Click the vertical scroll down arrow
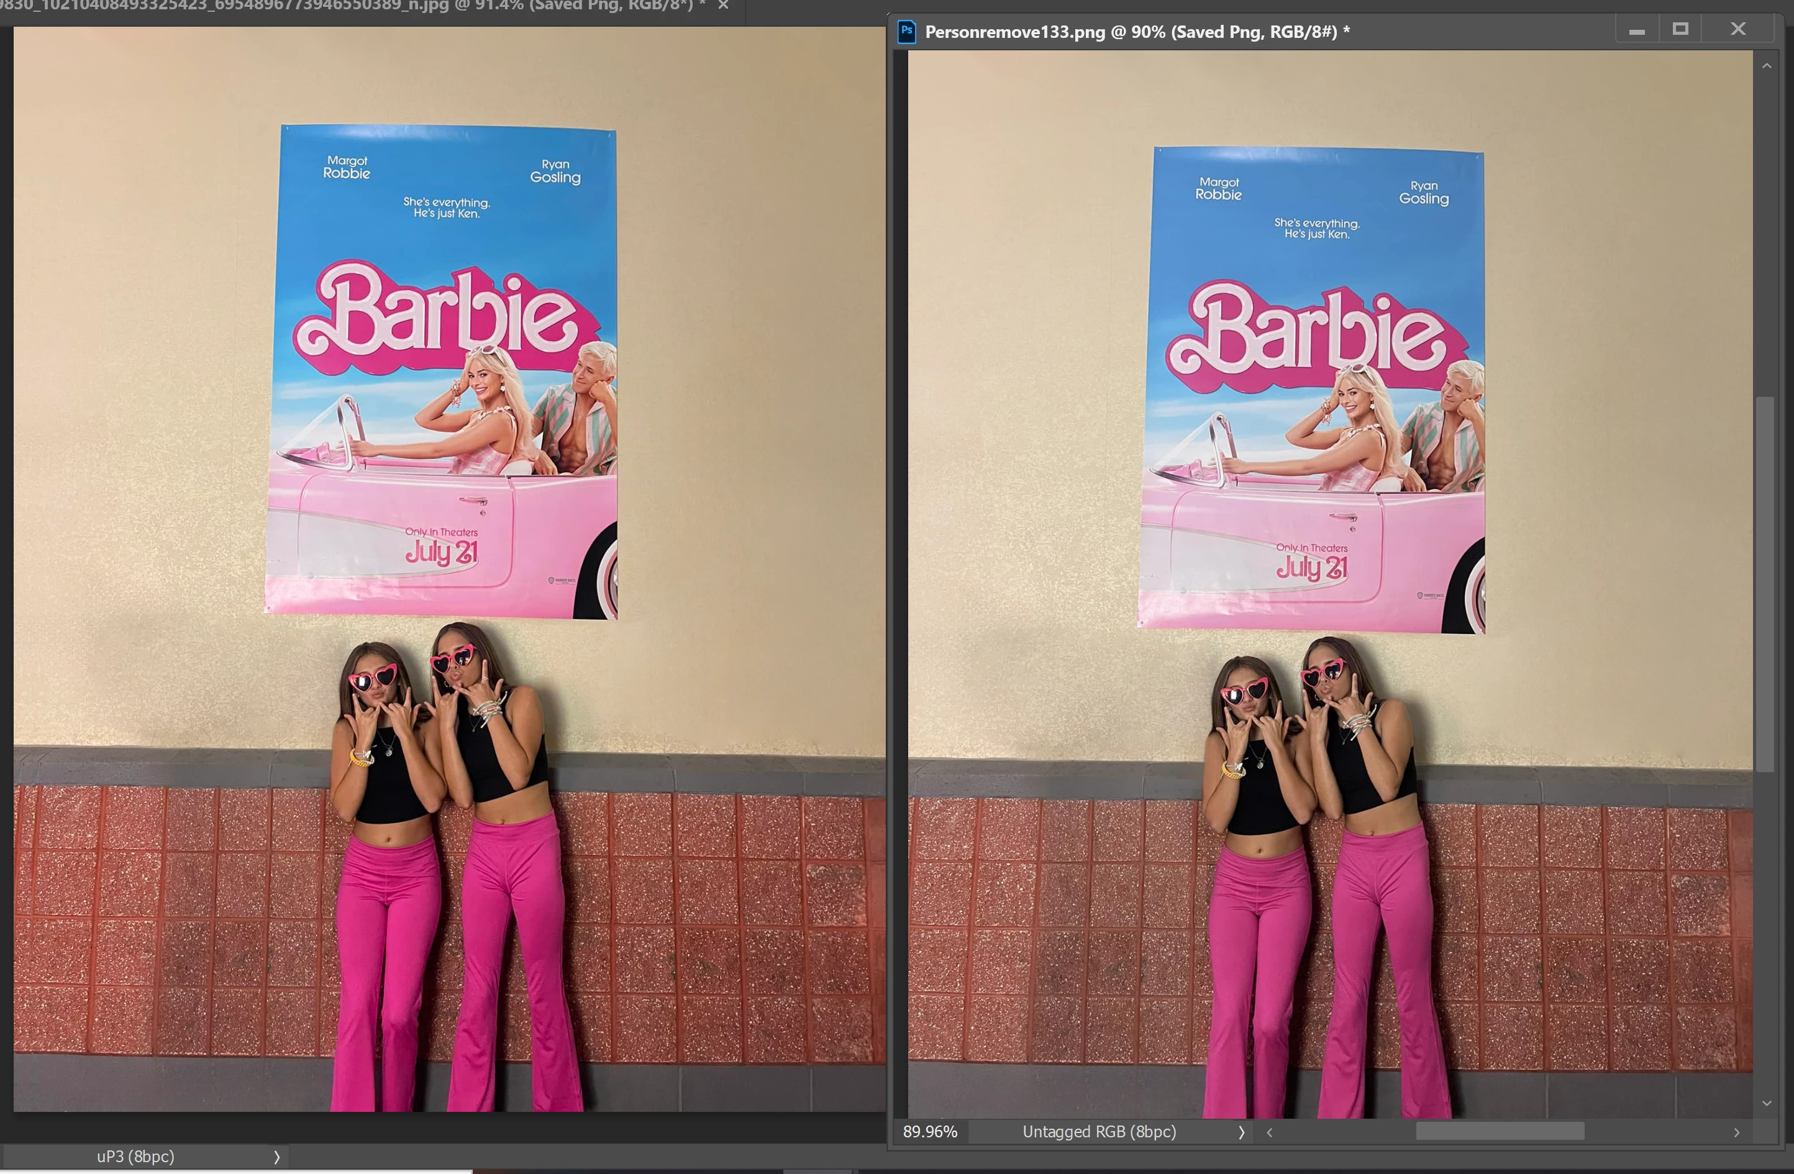The width and height of the screenshot is (1794, 1174). tap(1767, 1103)
